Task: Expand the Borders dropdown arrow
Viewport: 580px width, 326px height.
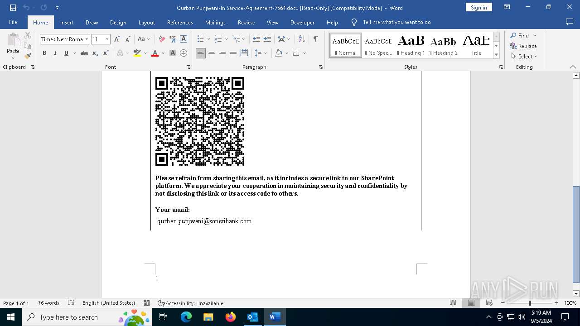Action: 304,53
